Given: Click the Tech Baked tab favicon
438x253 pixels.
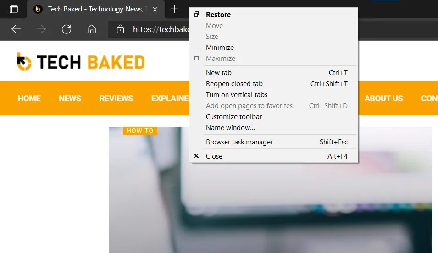Looking at the screenshot, I should (x=38, y=9).
